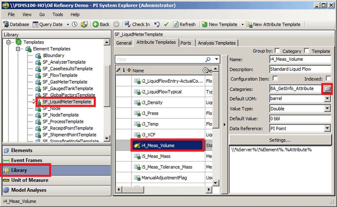This screenshot has height=207, width=337.
Task: Click the column settings gear icon
Action: point(205,70)
